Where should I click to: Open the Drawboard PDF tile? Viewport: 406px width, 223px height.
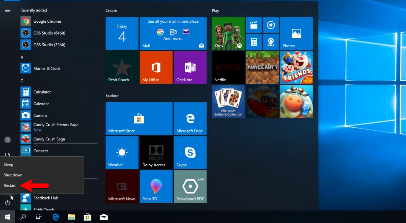[190, 187]
